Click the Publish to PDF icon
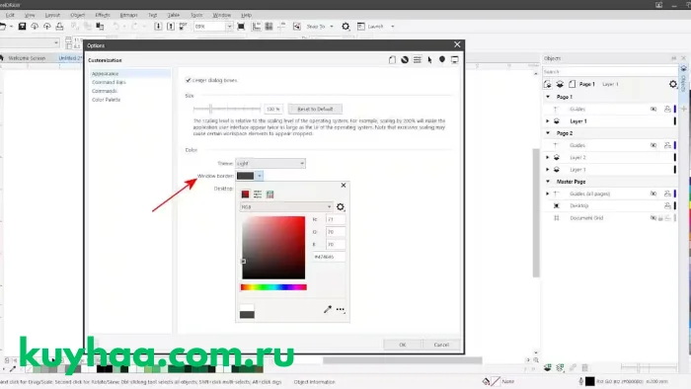The width and height of the screenshot is (691, 389). click(x=183, y=27)
